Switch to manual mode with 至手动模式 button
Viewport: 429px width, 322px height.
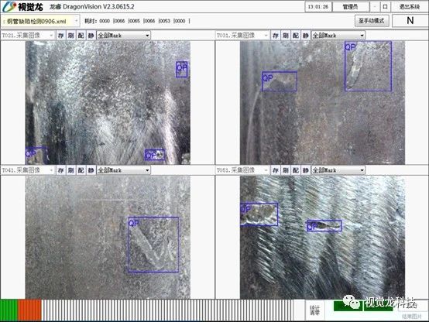(x=372, y=21)
